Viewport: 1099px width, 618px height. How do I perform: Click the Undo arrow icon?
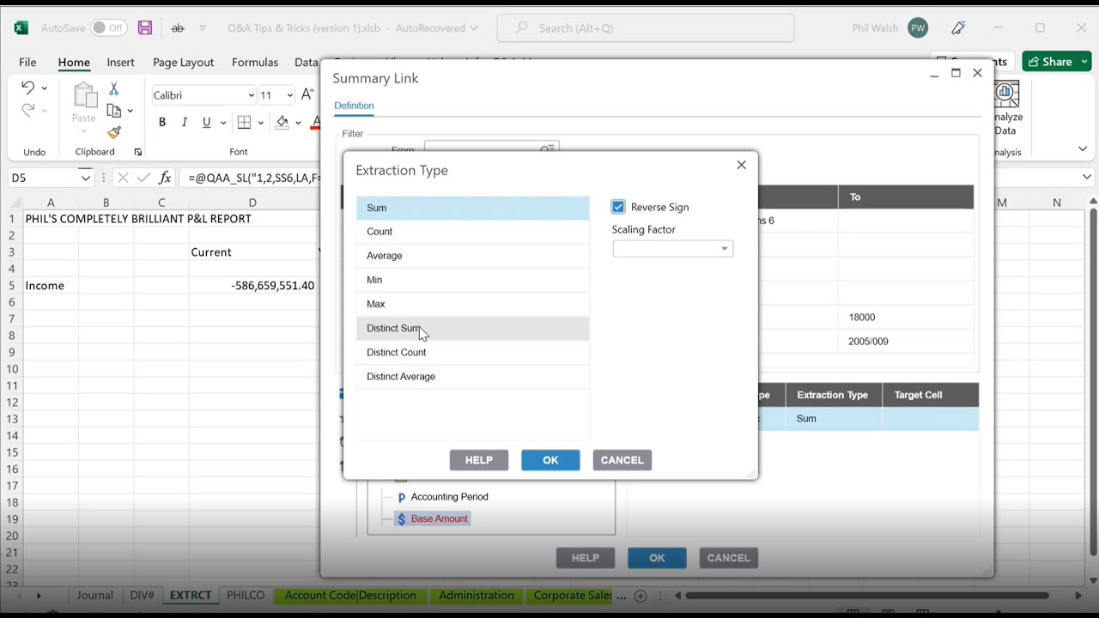pyautogui.click(x=27, y=88)
